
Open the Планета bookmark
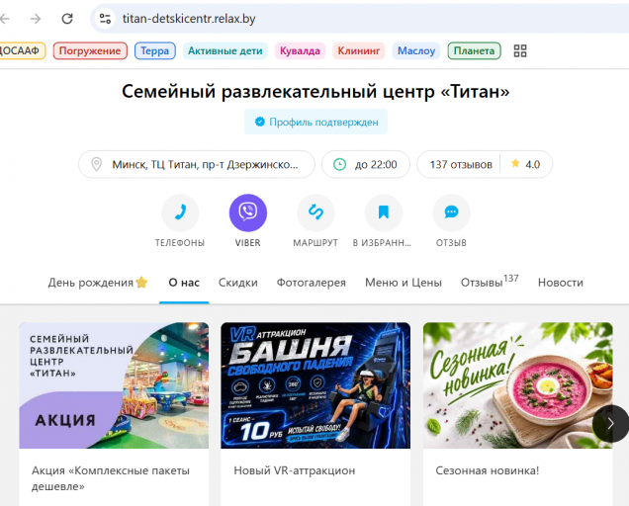click(474, 51)
